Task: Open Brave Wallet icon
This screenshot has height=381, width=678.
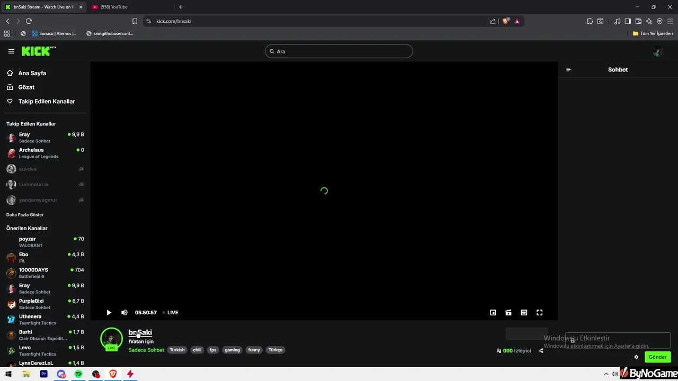Action: [638, 21]
